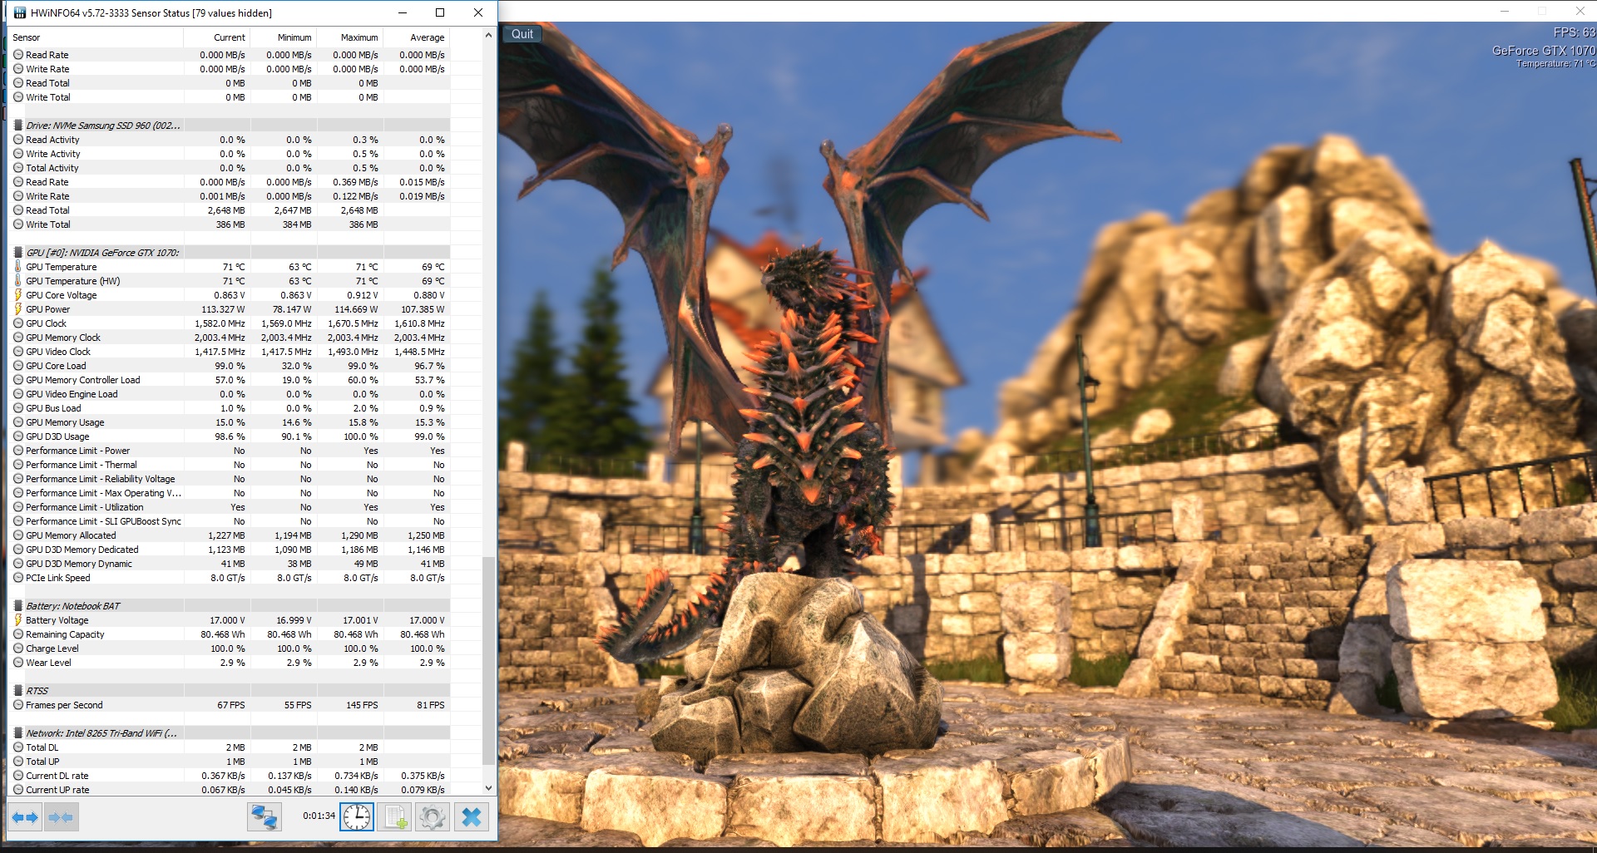This screenshot has width=1597, height=853.
Task: Click GPU Power lightning icon
Action: tap(18, 309)
